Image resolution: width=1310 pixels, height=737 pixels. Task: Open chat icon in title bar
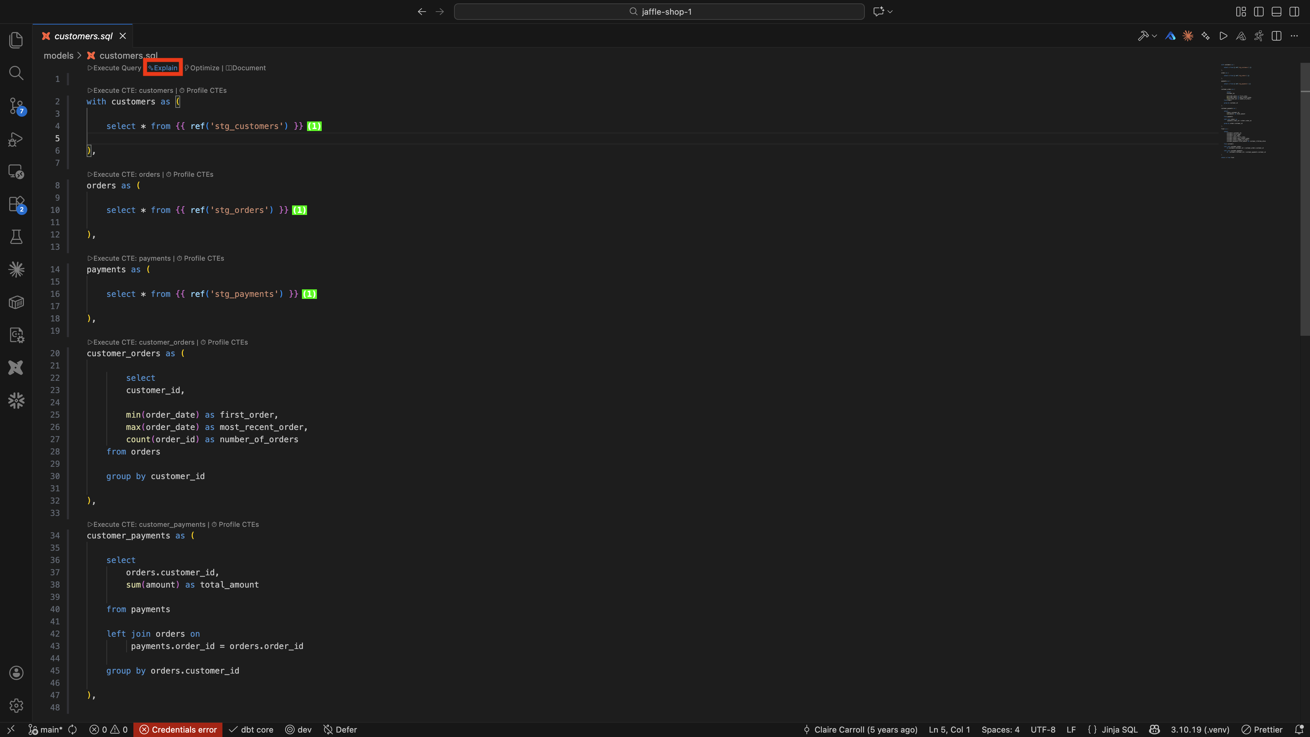pos(878,12)
